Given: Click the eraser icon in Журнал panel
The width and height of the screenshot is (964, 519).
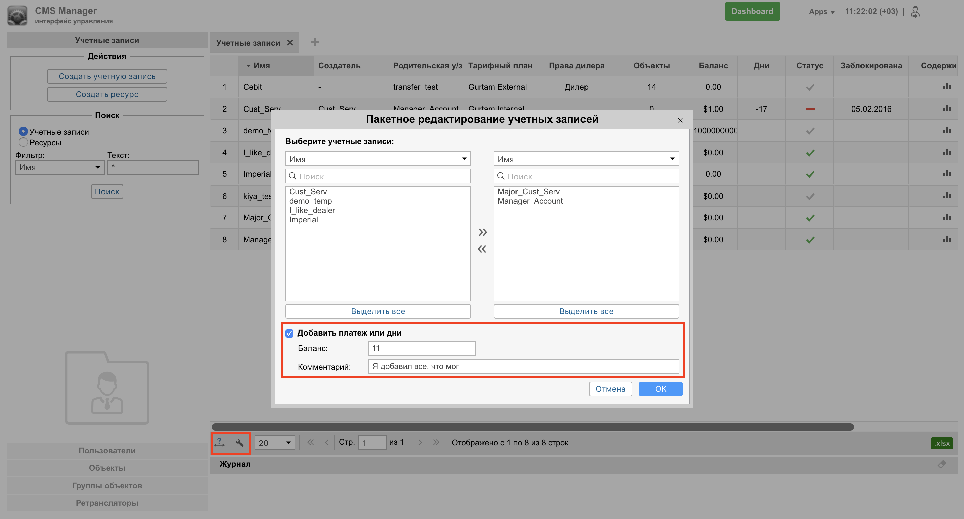Looking at the screenshot, I should click(942, 464).
